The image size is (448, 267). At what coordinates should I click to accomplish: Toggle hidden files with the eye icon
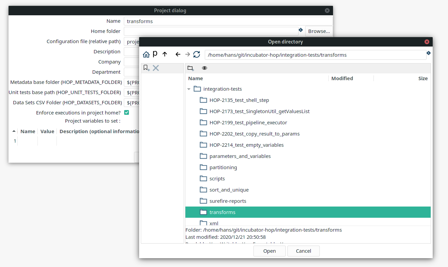tap(204, 68)
